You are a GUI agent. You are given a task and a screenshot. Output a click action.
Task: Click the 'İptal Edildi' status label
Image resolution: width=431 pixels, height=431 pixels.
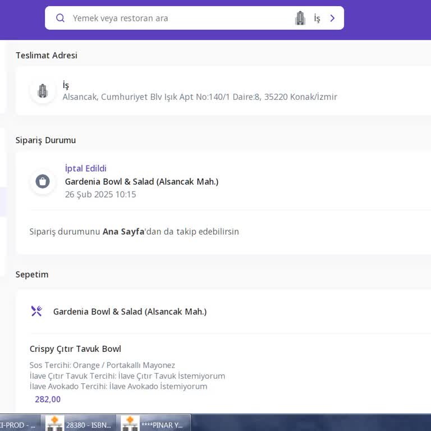[x=85, y=168]
